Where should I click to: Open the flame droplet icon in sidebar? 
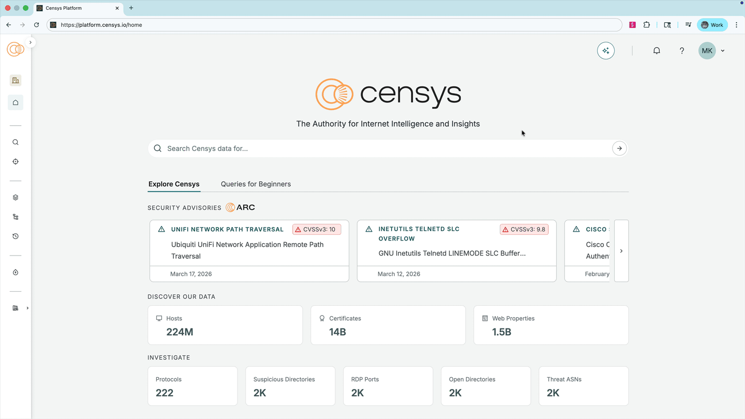pos(16,273)
